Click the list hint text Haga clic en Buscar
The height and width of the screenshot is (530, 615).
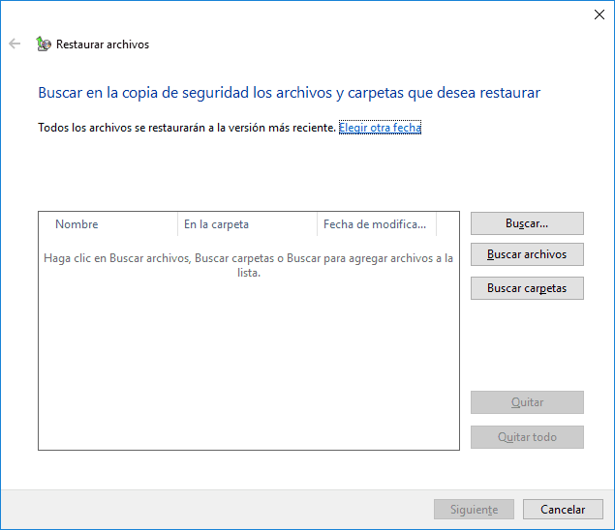click(249, 265)
